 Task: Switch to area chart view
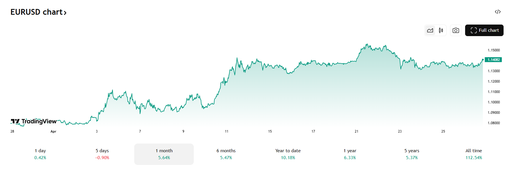point(430,30)
